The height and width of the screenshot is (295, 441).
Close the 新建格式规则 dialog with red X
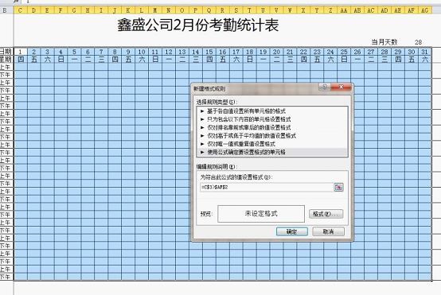(341, 87)
